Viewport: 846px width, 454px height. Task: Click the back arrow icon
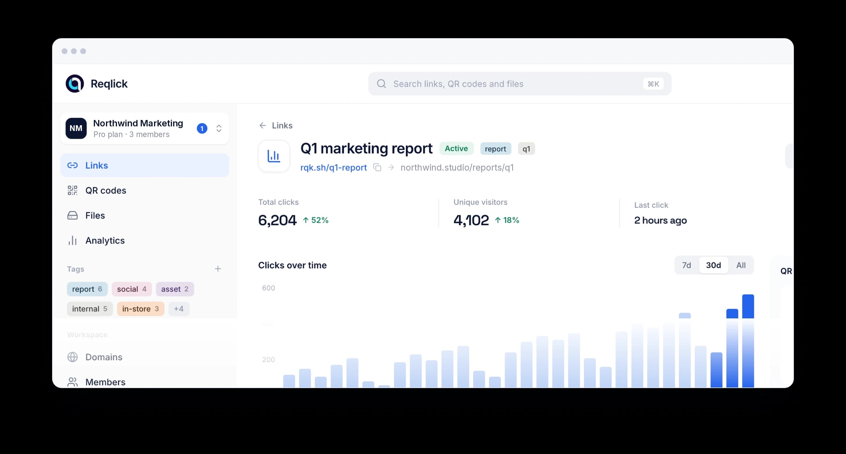[262, 125]
